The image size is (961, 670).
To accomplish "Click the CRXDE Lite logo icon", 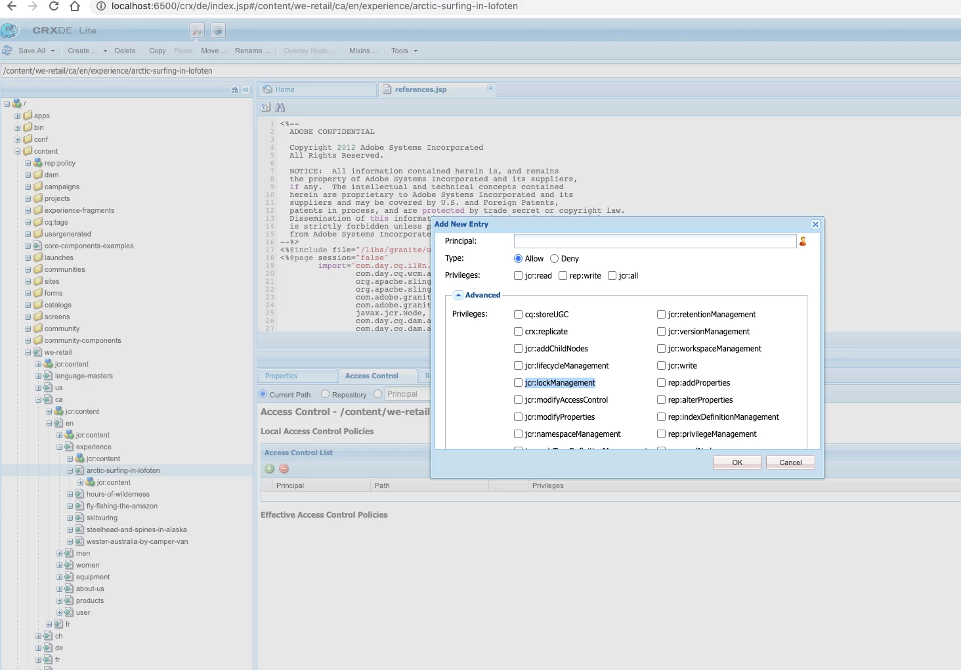I will [10, 30].
